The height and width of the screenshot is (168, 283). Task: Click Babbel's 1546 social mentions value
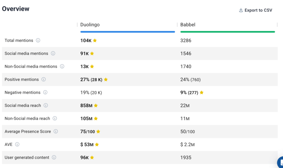pyautogui.click(x=186, y=53)
